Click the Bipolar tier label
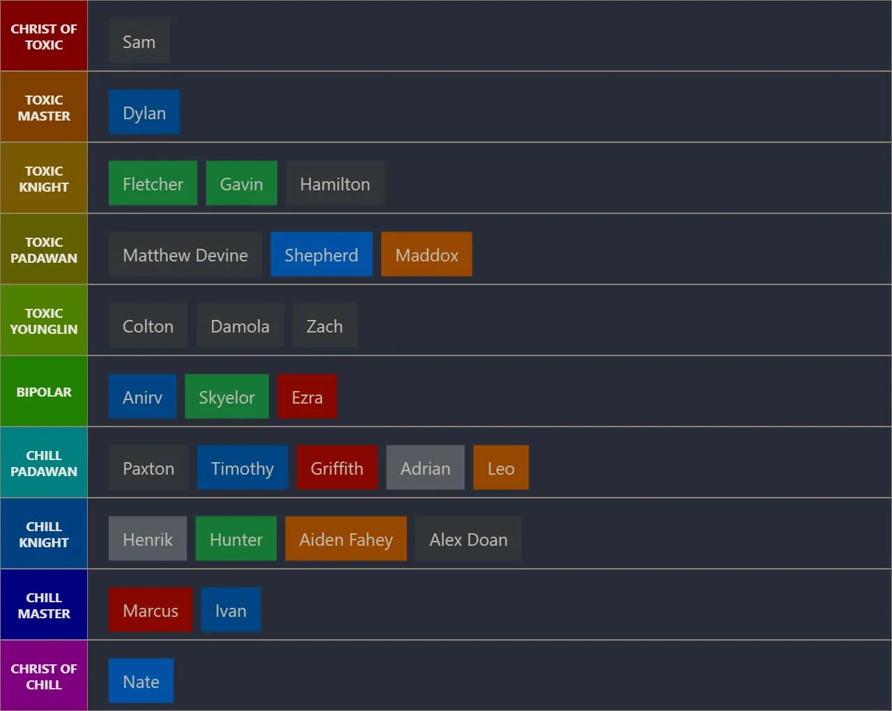The image size is (892, 711). pos(44,392)
